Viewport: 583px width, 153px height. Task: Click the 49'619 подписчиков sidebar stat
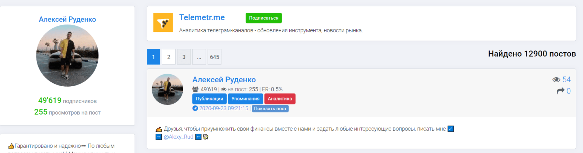[x=67, y=100]
